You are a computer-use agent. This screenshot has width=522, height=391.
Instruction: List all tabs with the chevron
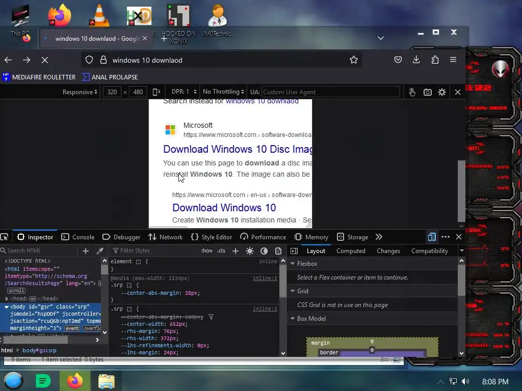tap(381, 38)
